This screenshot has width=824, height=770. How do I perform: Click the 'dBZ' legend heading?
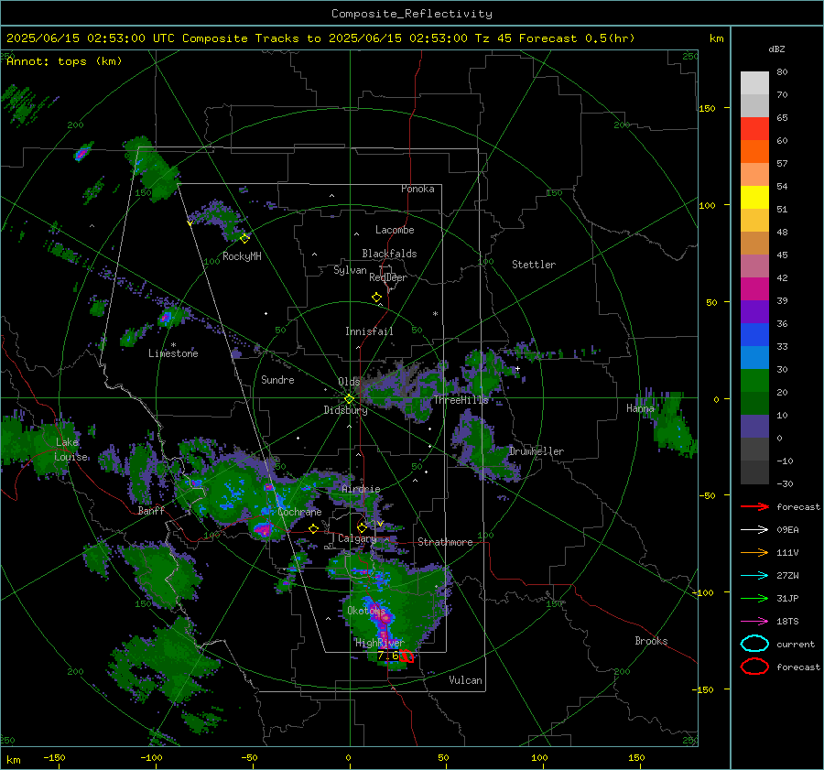776,49
